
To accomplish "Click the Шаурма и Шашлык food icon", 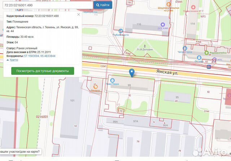I will point(169,4).
